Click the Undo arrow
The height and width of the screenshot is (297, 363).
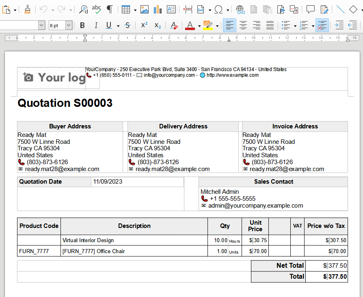click(43, 10)
